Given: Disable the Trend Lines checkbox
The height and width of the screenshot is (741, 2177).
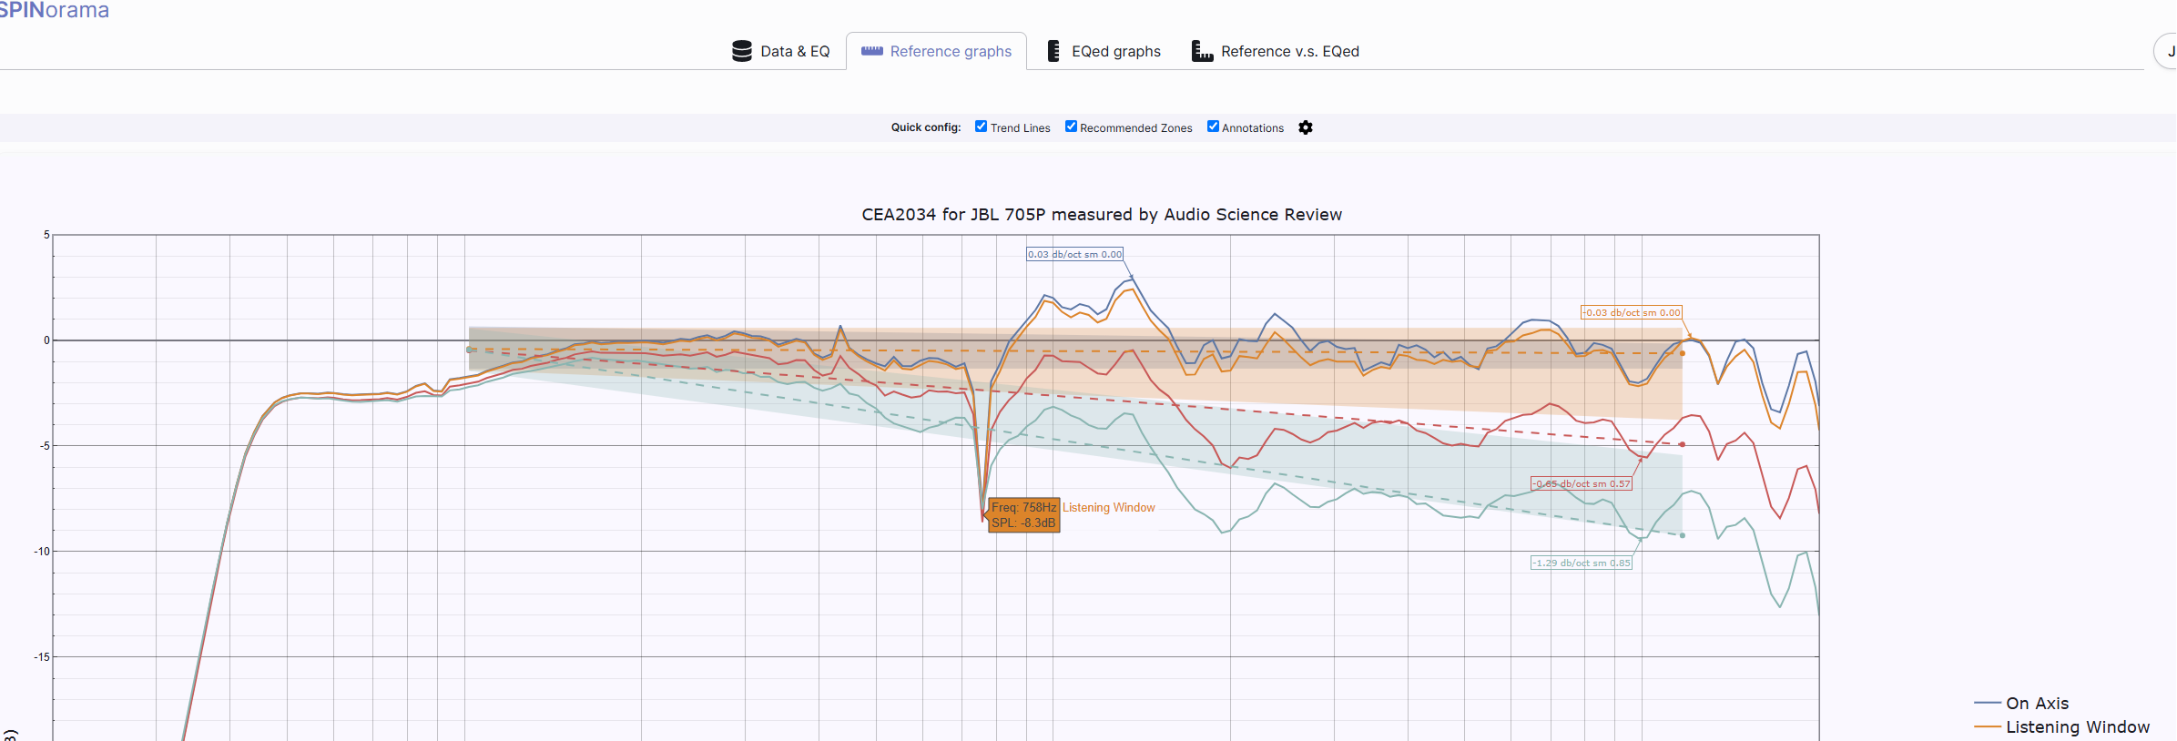Looking at the screenshot, I should click(981, 127).
